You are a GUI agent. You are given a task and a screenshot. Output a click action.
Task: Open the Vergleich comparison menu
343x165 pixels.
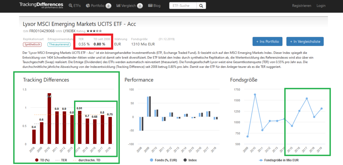pos(130,6)
